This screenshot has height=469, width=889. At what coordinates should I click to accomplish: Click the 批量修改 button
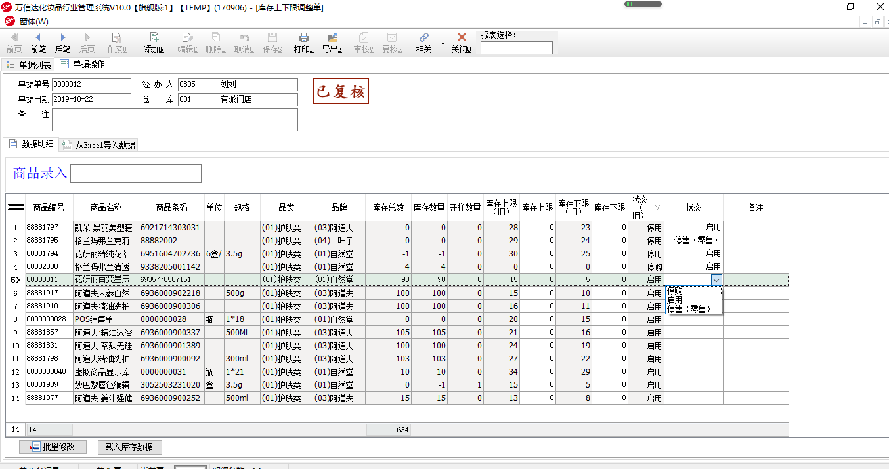(53, 447)
